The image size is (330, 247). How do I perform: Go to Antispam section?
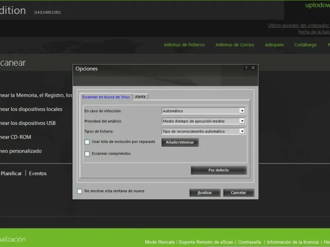274,45
